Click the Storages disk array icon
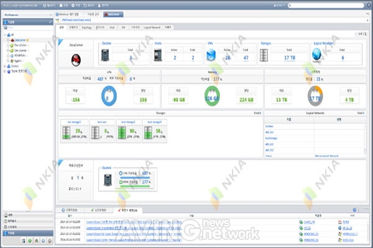This screenshot has width=373, height=248. pyautogui.click(x=264, y=55)
